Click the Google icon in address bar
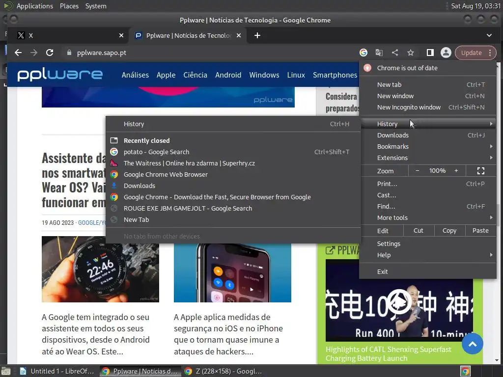The width and height of the screenshot is (503, 377). [x=363, y=53]
